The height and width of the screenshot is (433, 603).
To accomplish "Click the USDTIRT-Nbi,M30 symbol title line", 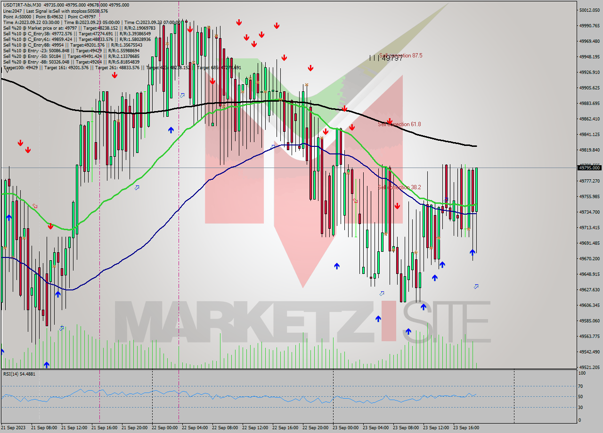I will [x=66, y=5].
